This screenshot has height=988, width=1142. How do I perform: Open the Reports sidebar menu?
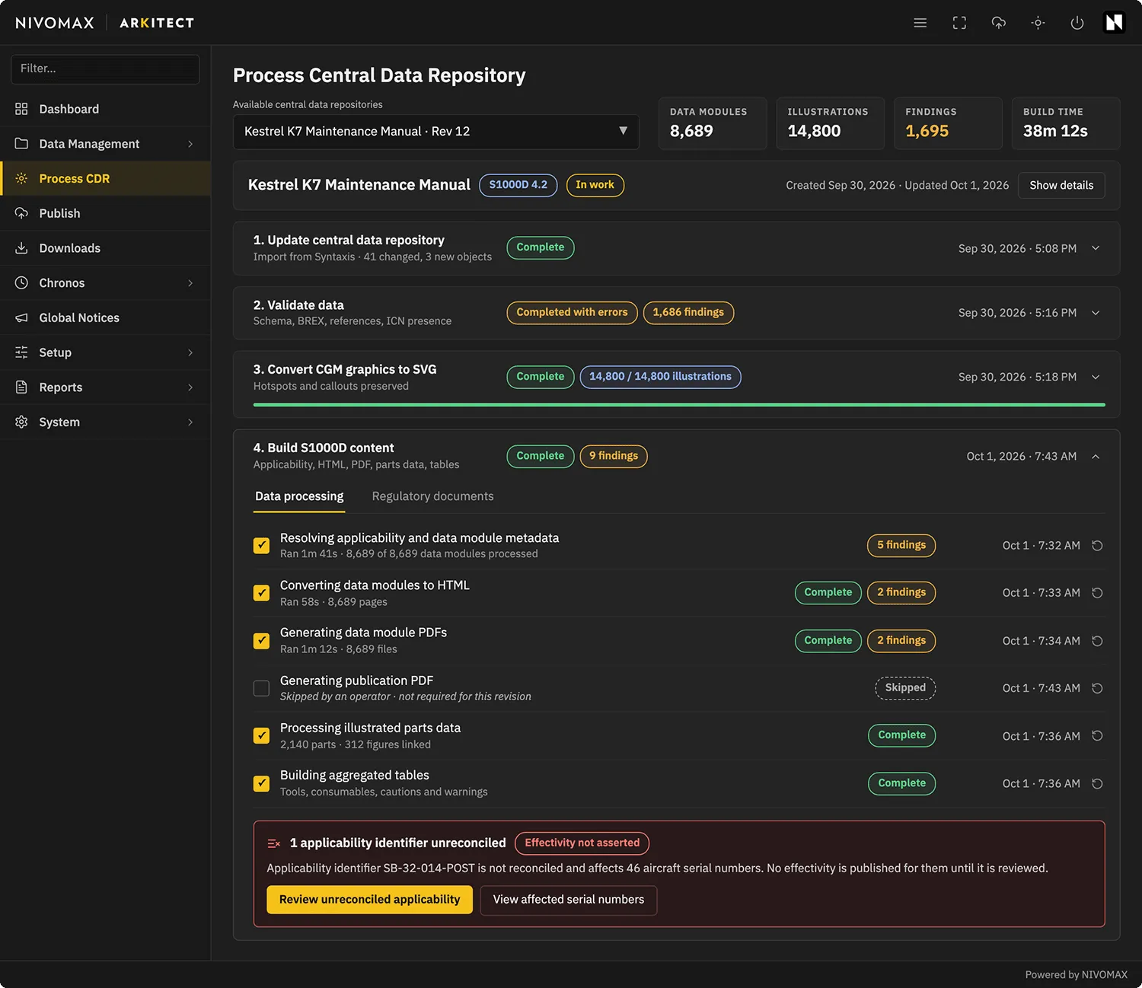click(105, 387)
